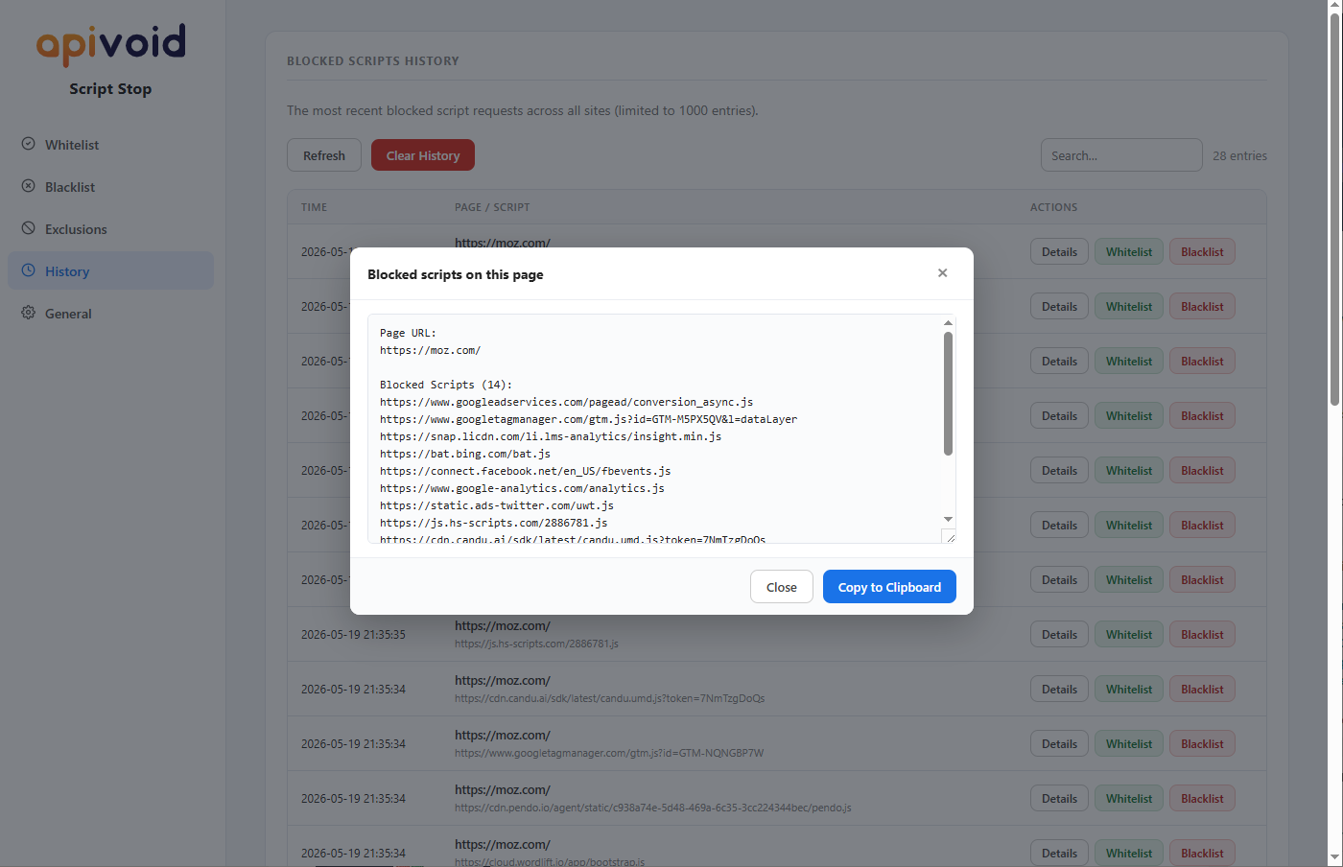Click the text box's scroll-up arrow

pos(948,323)
